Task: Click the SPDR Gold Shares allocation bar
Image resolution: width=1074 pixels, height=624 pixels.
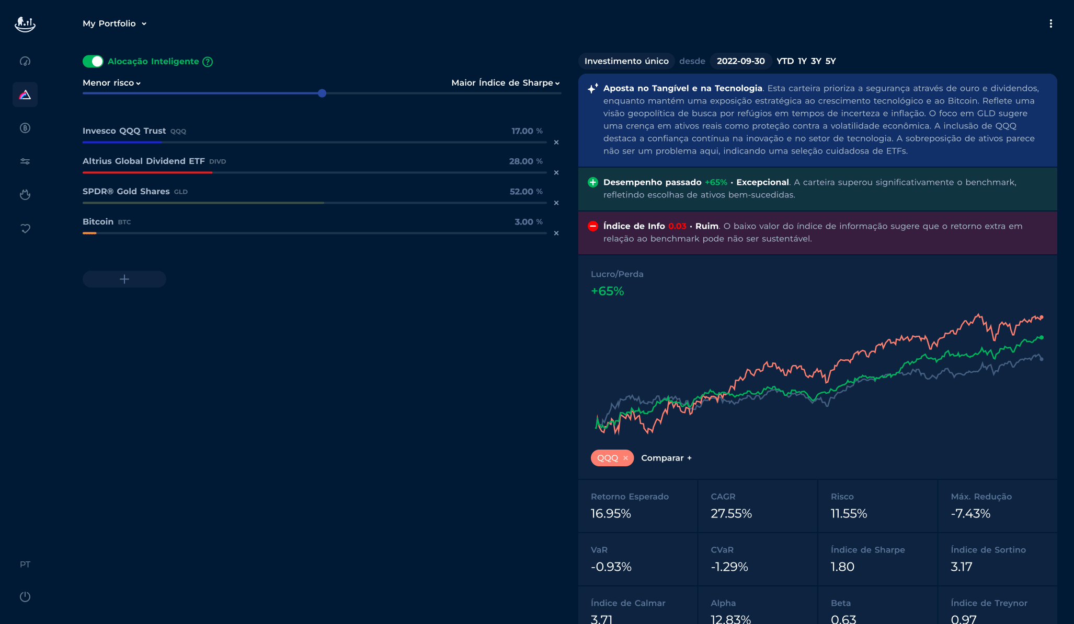Action: (x=315, y=203)
